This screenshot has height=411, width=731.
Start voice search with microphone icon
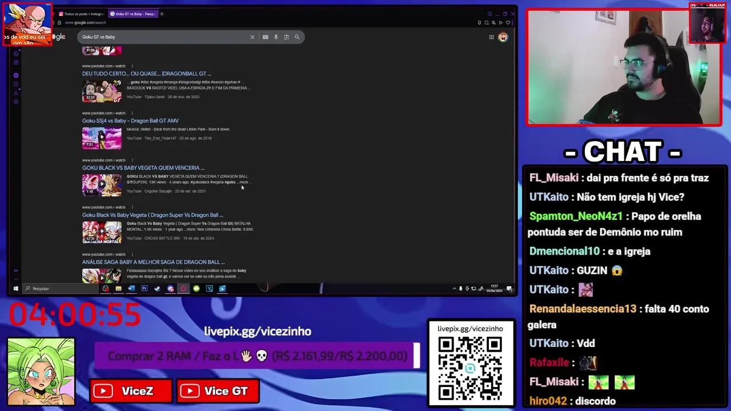tap(276, 37)
